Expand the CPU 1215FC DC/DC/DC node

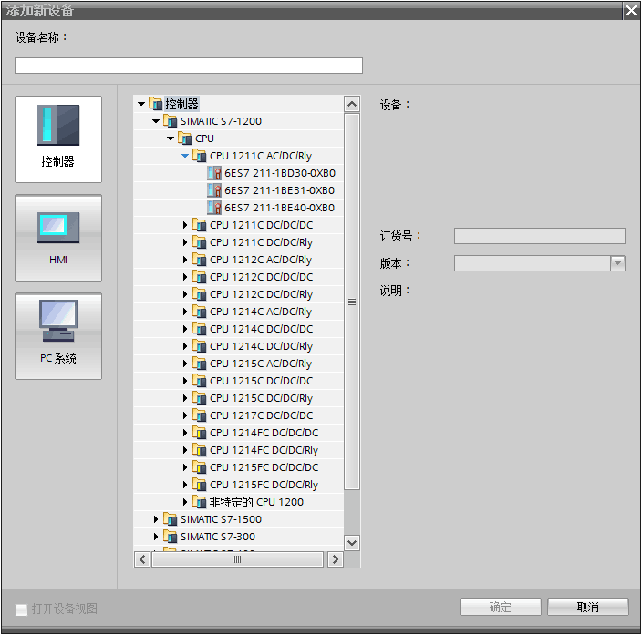185,467
